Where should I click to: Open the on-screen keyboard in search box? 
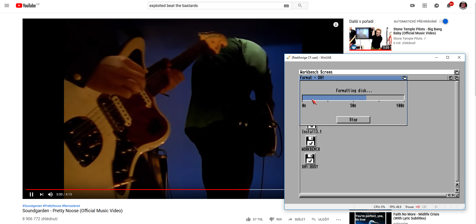tap(286, 6)
